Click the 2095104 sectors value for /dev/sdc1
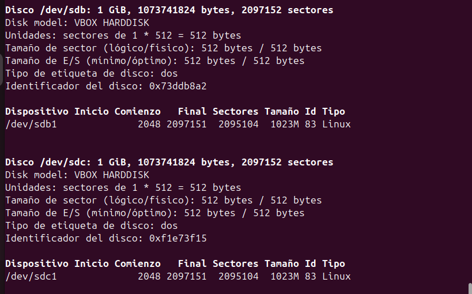Image resolution: width=472 pixels, height=294 pixels. [238, 276]
